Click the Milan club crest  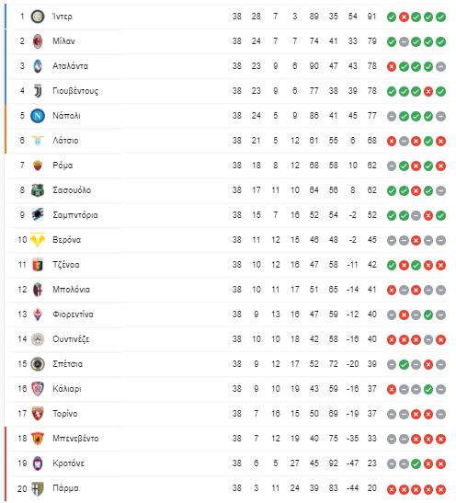click(x=38, y=41)
